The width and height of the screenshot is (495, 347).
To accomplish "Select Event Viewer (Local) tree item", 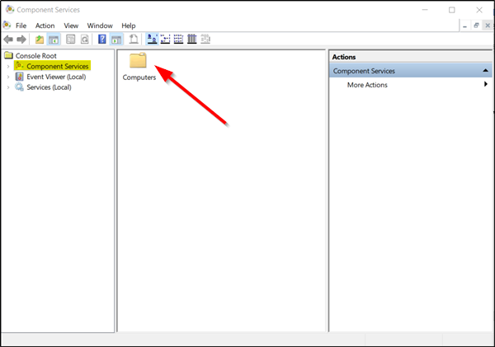I will coord(56,77).
